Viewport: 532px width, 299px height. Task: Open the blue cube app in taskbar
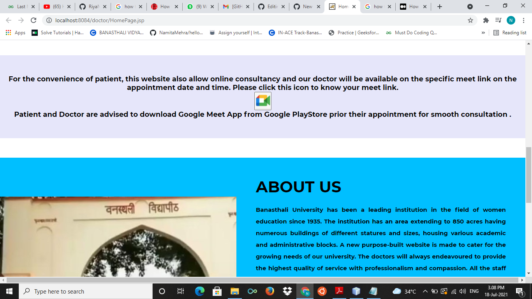click(356, 291)
